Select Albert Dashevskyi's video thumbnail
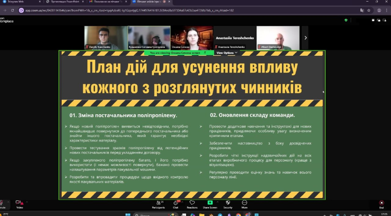The width and height of the screenshot is (391, 216). click(278, 38)
